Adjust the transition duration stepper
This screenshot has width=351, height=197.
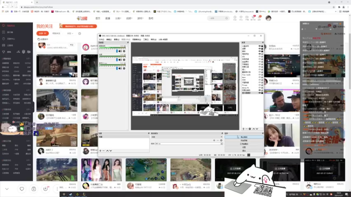pyautogui.click(x=222, y=144)
